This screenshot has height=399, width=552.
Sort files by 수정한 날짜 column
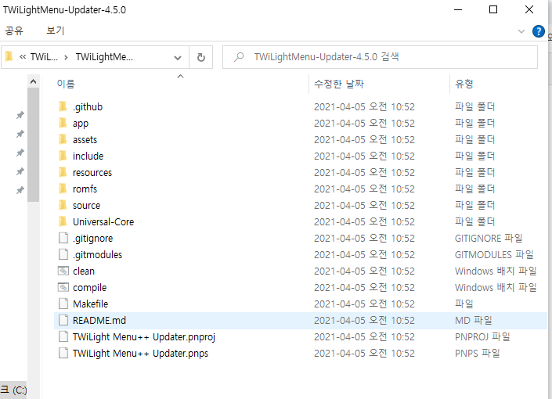click(339, 84)
